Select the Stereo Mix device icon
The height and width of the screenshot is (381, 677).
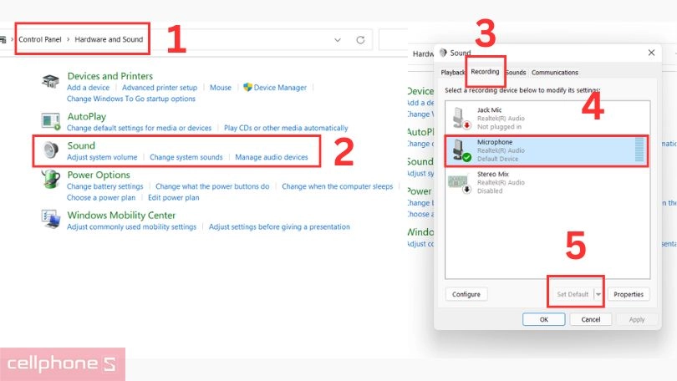(x=461, y=182)
